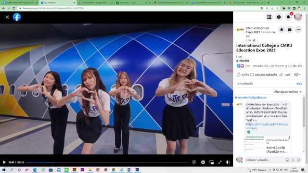Open the docs.google.com link preview thumbnail

(254, 145)
